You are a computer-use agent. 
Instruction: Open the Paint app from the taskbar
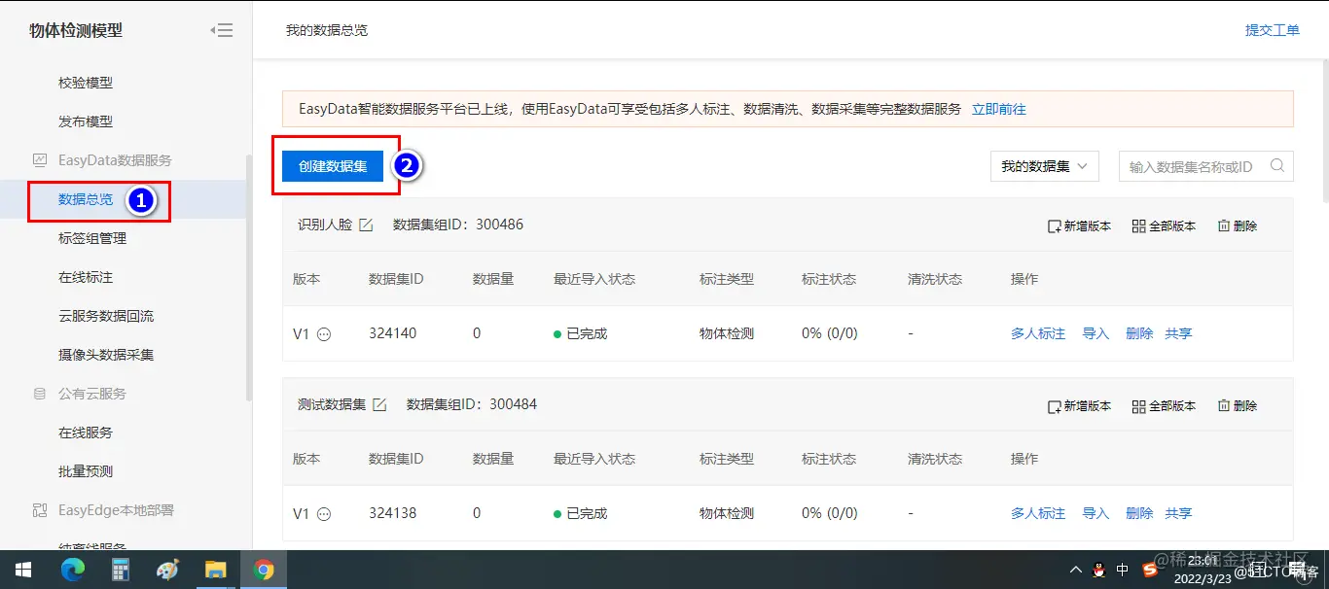tap(168, 570)
